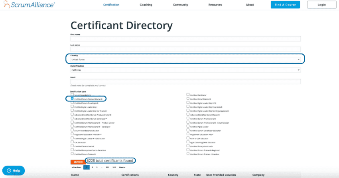Image resolution: width=339 pixels, height=178 pixels.
Task: Check the Certified Team Coach checkbox
Action: [x=72, y=146]
